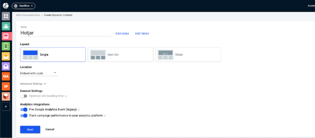315x138 pixels.
Task: Click info icon beside Track campaign performance
Action: coord(105,116)
